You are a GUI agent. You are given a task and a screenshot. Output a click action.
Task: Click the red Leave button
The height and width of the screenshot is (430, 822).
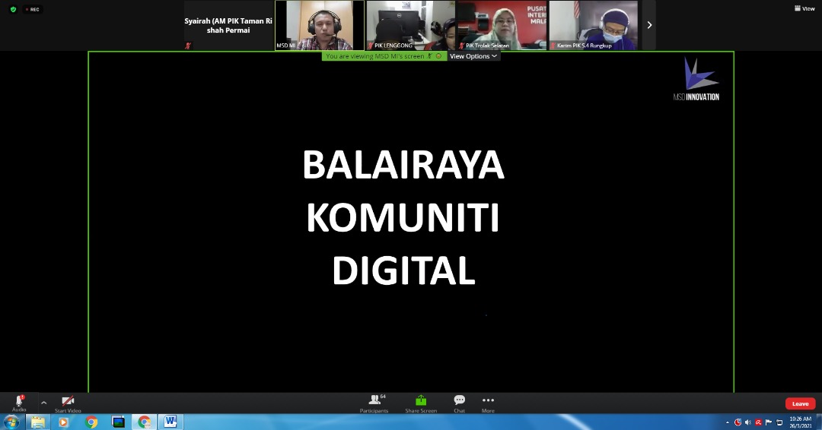click(800, 403)
